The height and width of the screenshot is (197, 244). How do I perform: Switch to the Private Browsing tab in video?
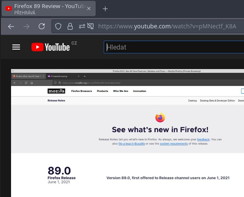point(59,76)
